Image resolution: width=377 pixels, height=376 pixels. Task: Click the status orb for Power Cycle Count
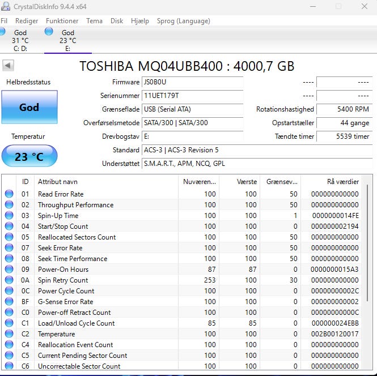tap(9, 290)
